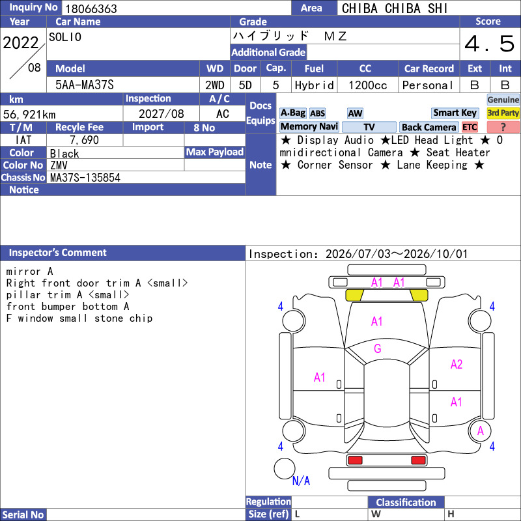
Task: Click the Memory Navi badge
Action: coord(309,127)
